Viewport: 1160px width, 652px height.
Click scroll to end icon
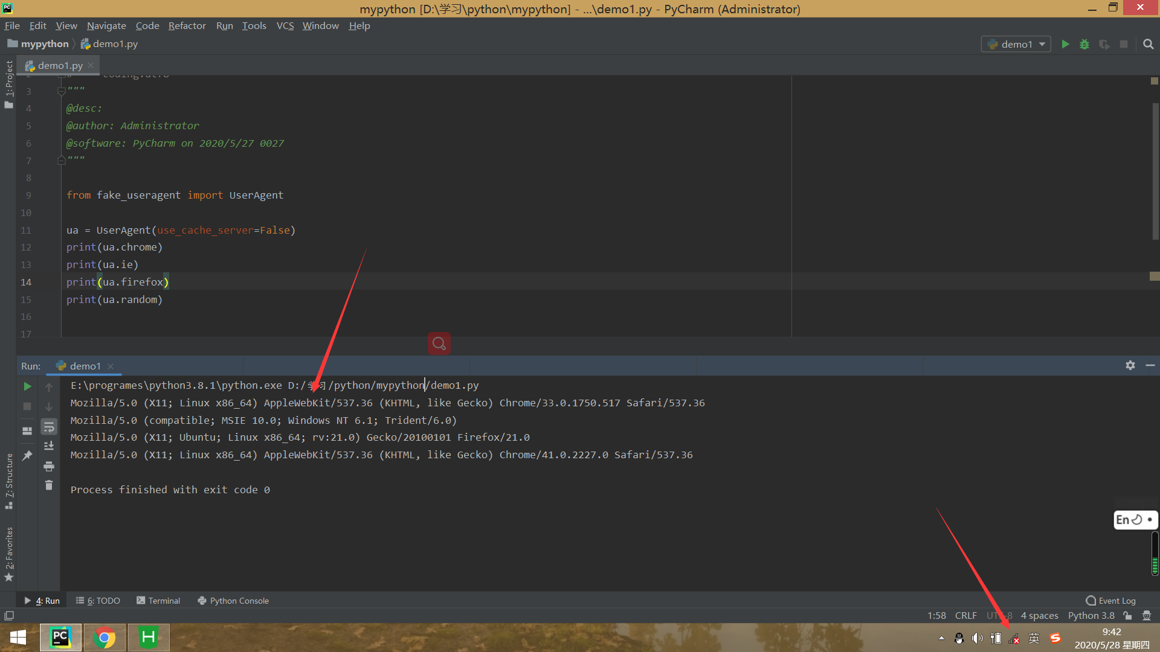click(x=49, y=446)
